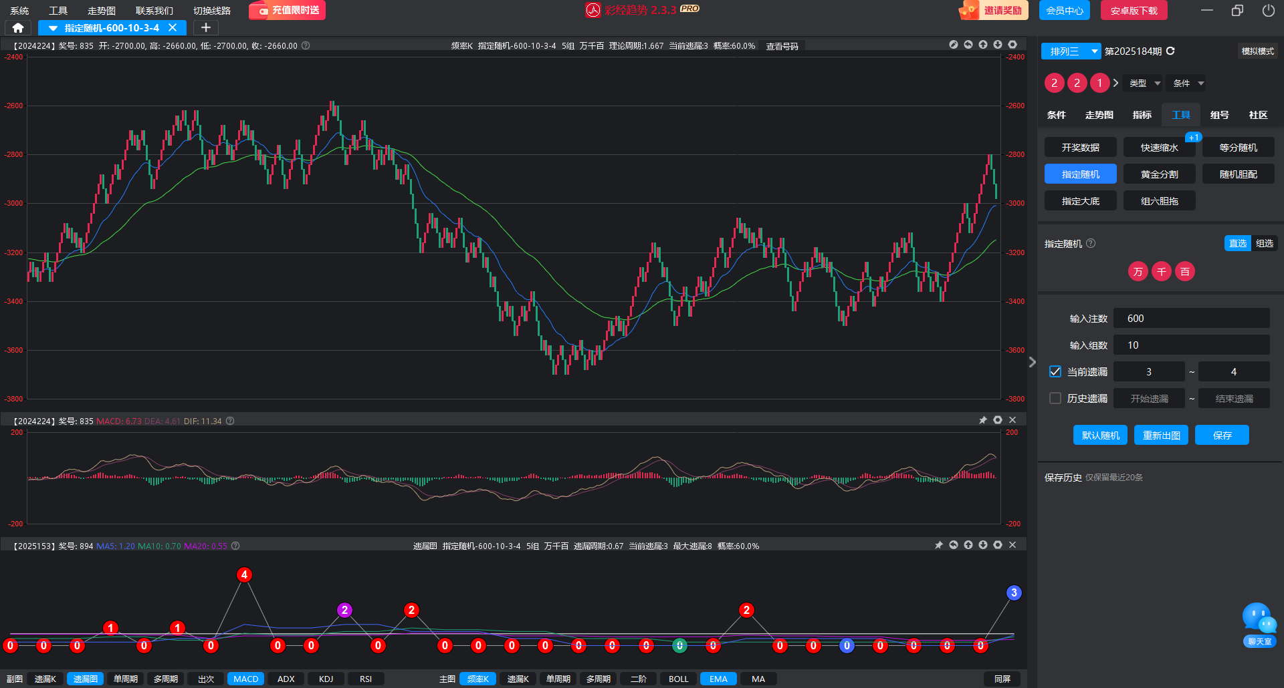Click help icon beside main chart price info
1284x688 pixels.
point(306,45)
